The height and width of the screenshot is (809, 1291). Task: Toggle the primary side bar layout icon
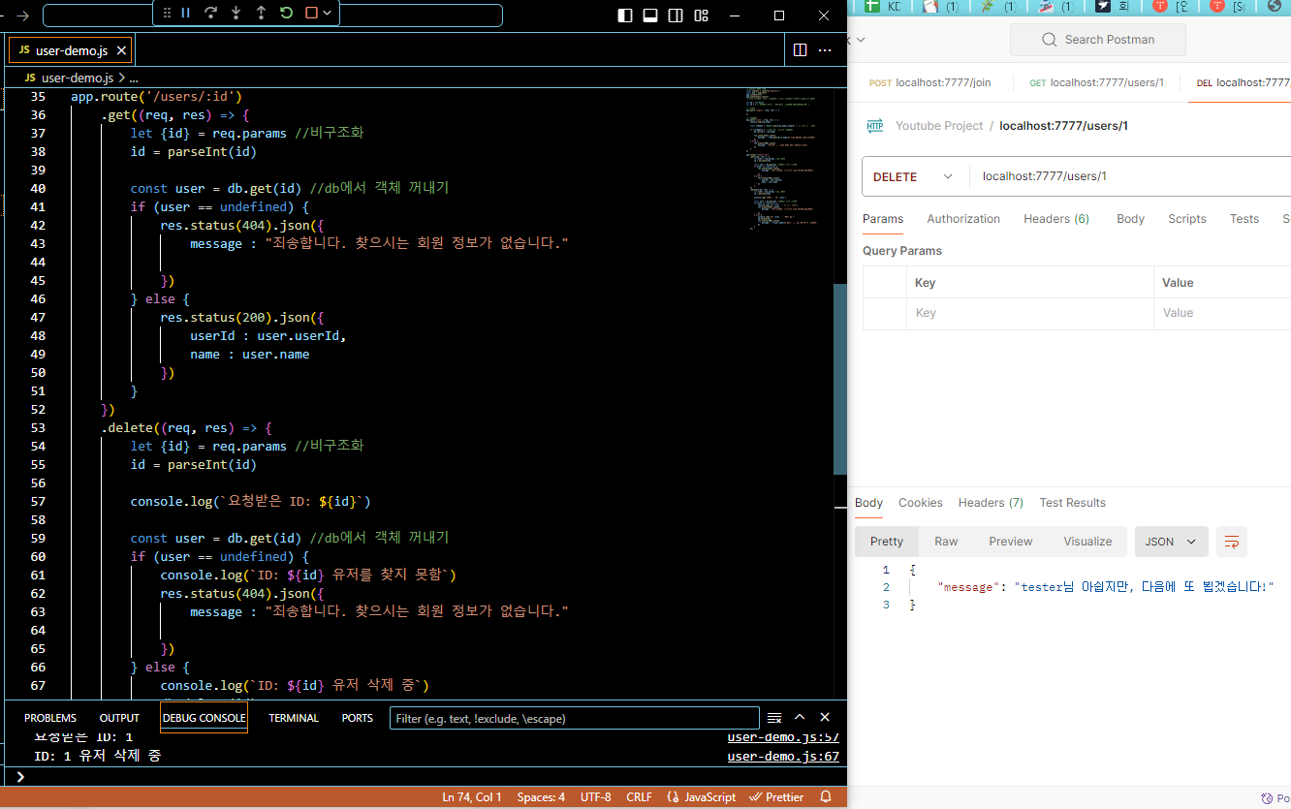click(x=625, y=16)
